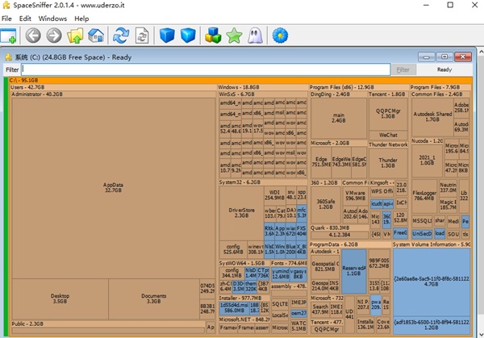Open the Windows menu
This screenshot has width=484, height=338.
(x=52, y=18)
